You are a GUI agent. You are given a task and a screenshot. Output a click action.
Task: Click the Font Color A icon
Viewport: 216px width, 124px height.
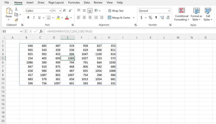tap(67, 18)
